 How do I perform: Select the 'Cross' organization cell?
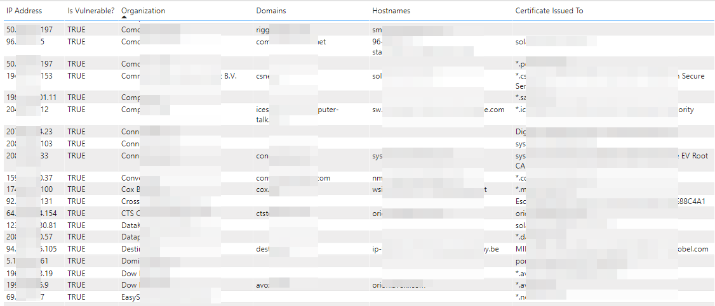point(130,201)
